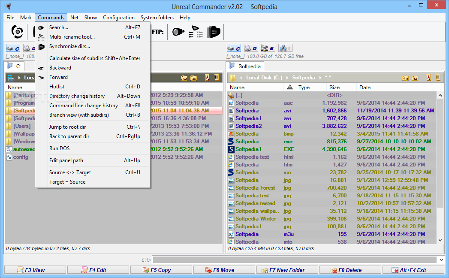
Task: Click the F5 Copy button
Action: tap(161, 270)
